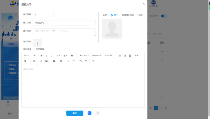Click the VIP 会员升级 icon
Viewport: 210px width, 119px height.
click(x=154, y=4)
